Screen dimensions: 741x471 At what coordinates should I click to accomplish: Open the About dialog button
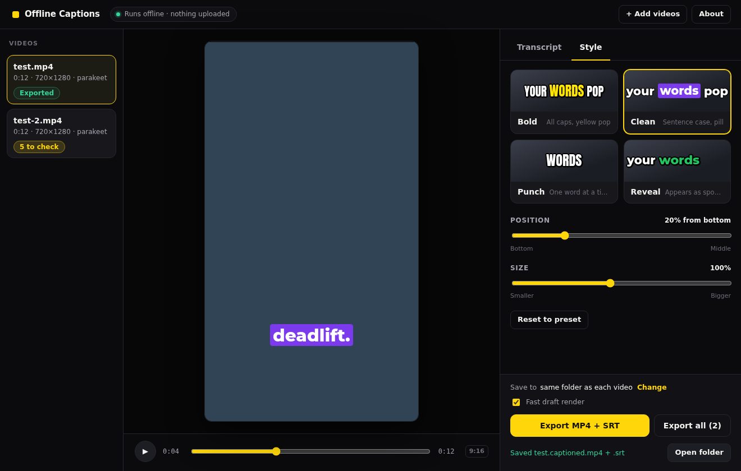point(711,14)
